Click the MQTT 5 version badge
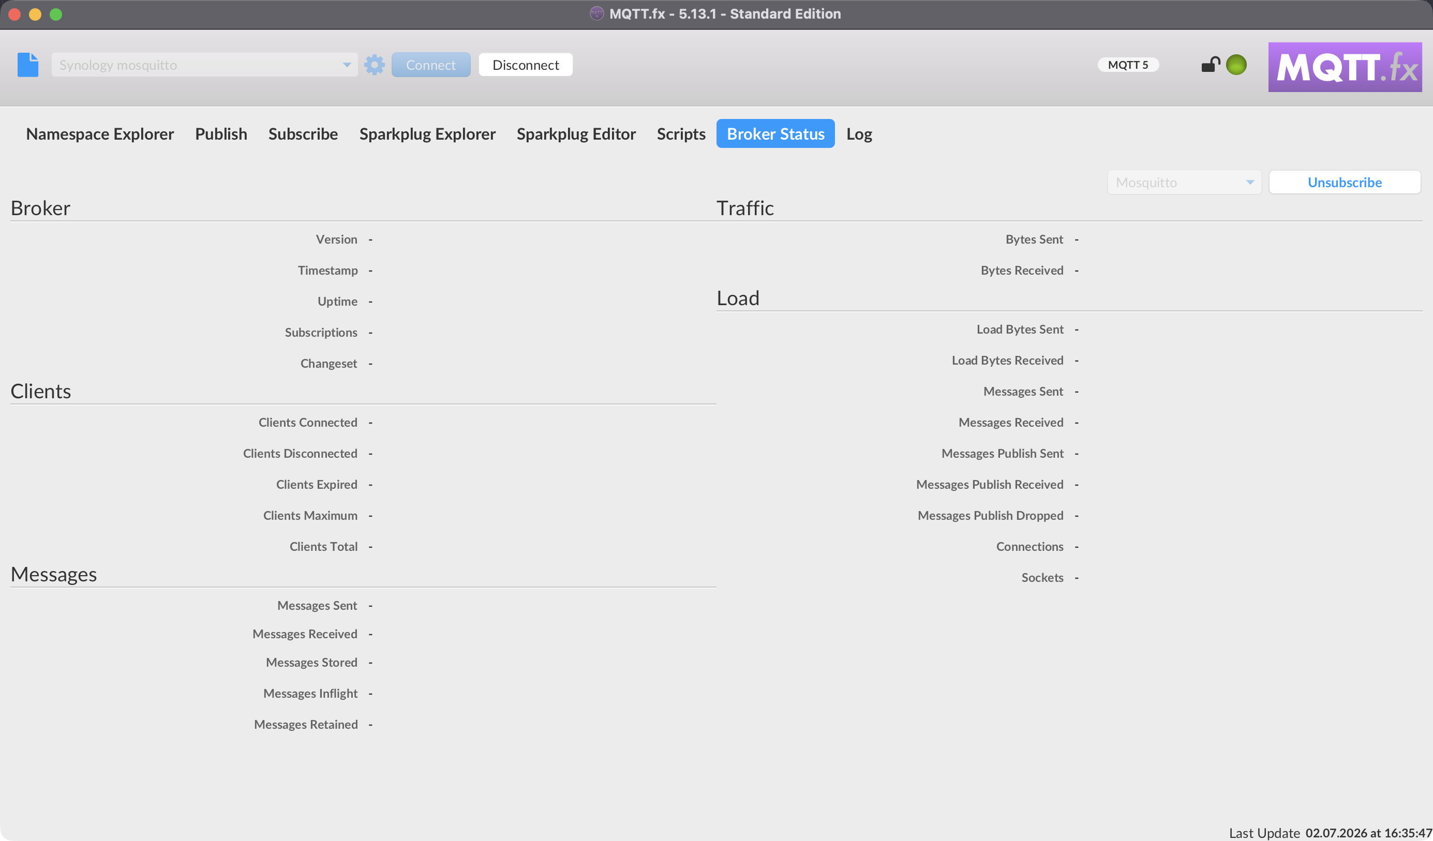 [1128, 65]
